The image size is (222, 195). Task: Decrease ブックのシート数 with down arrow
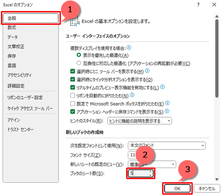[x=151, y=175]
